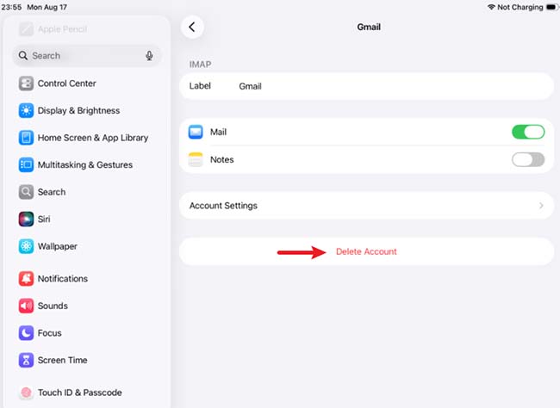Screen dimensions: 560x408
Task: Tap the gray Search settings icon
Action: coord(26,192)
